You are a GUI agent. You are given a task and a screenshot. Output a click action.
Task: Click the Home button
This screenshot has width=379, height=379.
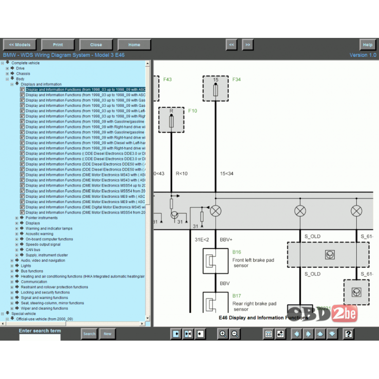134,45
